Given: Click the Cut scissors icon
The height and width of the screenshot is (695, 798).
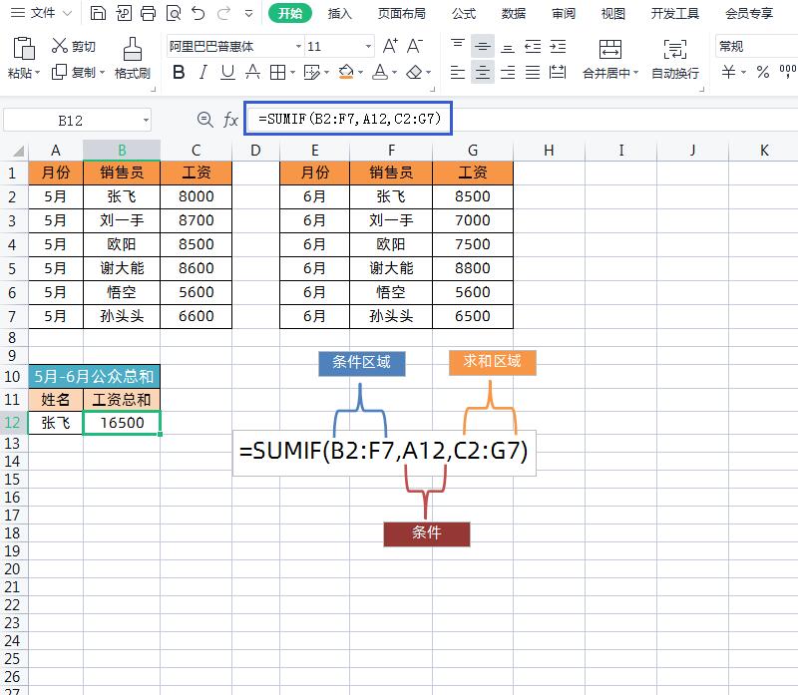Looking at the screenshot, I should point(60,45).
